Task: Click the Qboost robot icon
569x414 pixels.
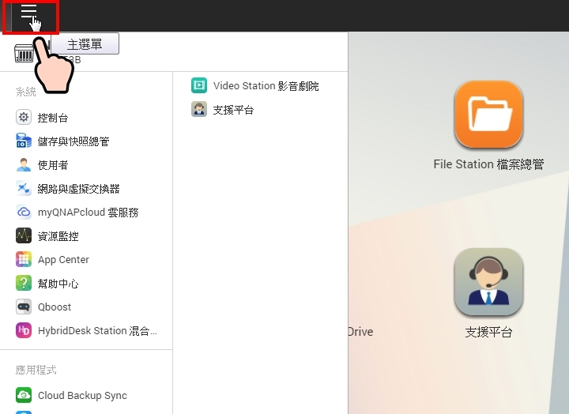Action: click(x=24, y=307)
